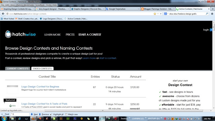Open a new tab with the plus button
The image size is (215, 121).
tap(213, 9)
